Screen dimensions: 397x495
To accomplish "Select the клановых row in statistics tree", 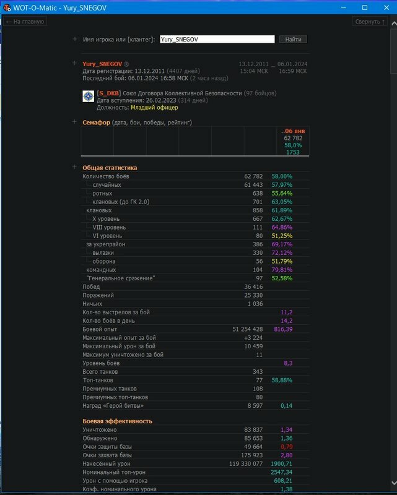I will coord(99,210).
